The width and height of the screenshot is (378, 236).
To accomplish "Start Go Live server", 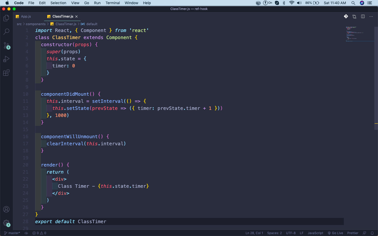I will pos(335,233).
